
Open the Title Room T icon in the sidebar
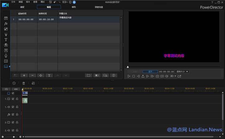(x=6, y=40)
